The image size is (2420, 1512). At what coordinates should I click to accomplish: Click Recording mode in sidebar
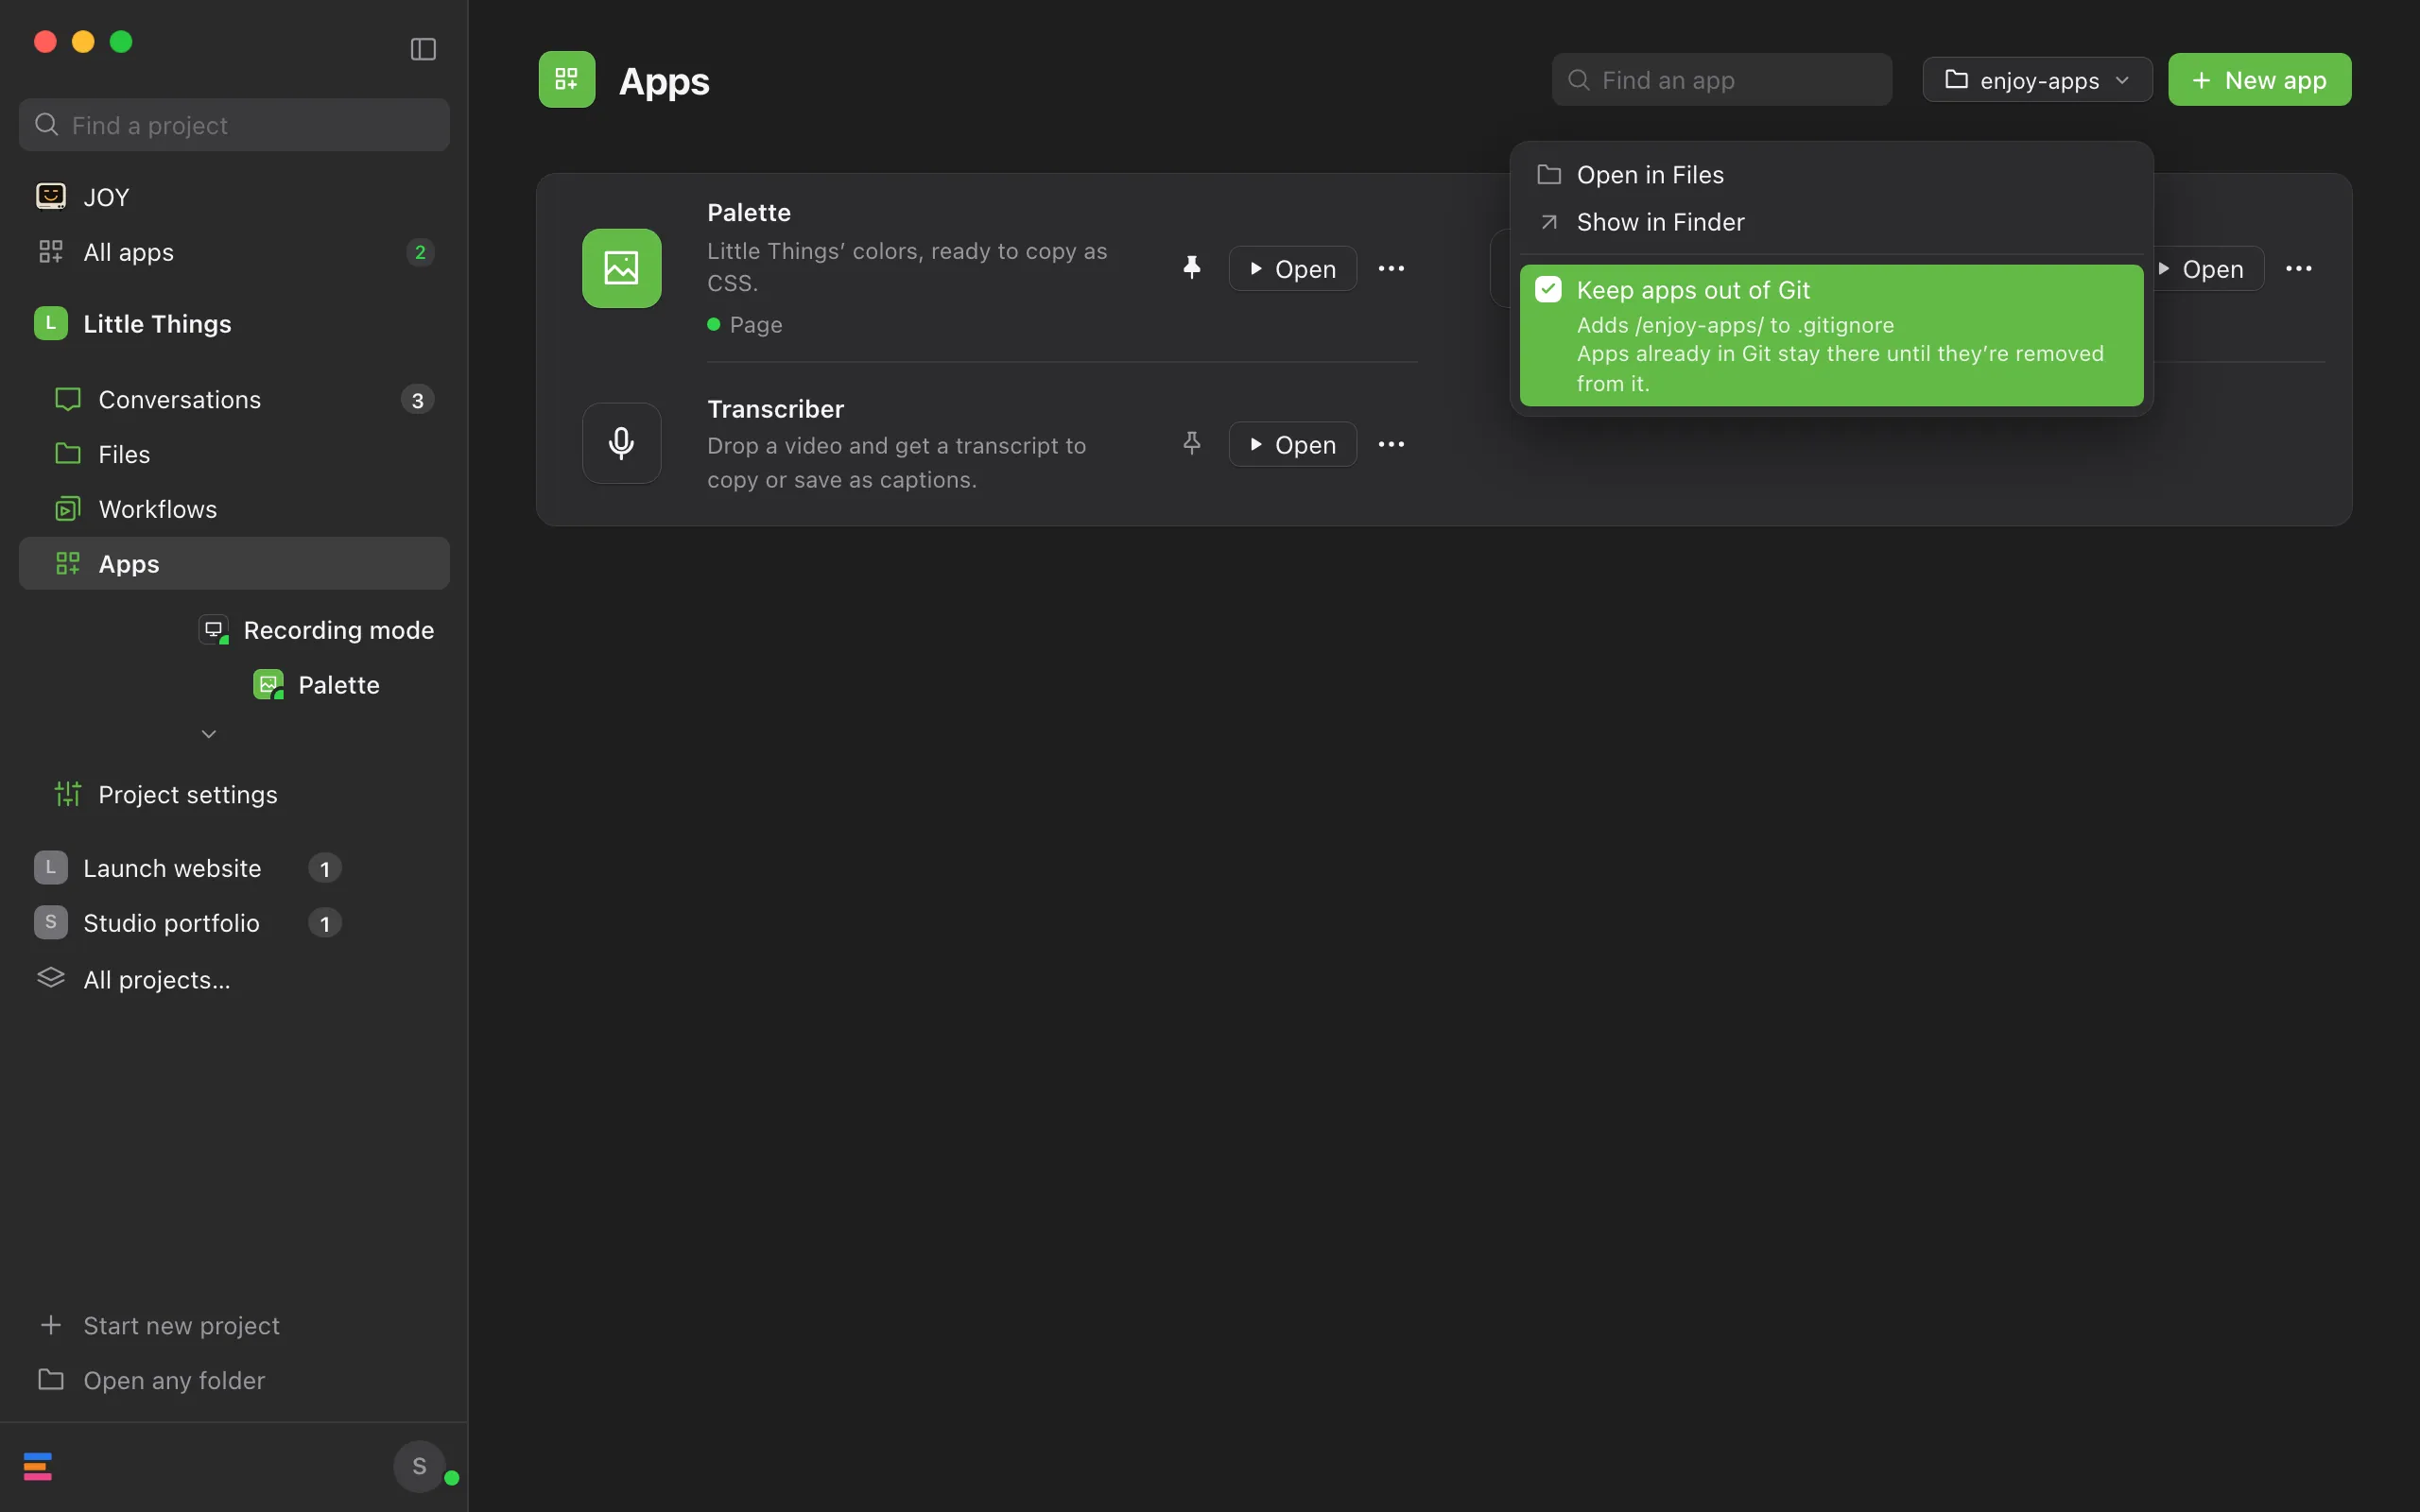tap(316, 630)
